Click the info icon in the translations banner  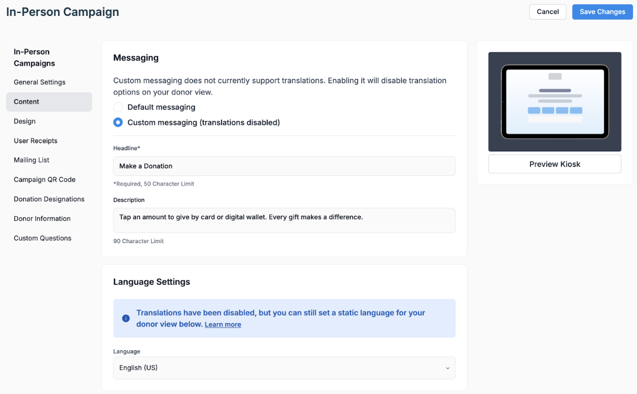126,319
